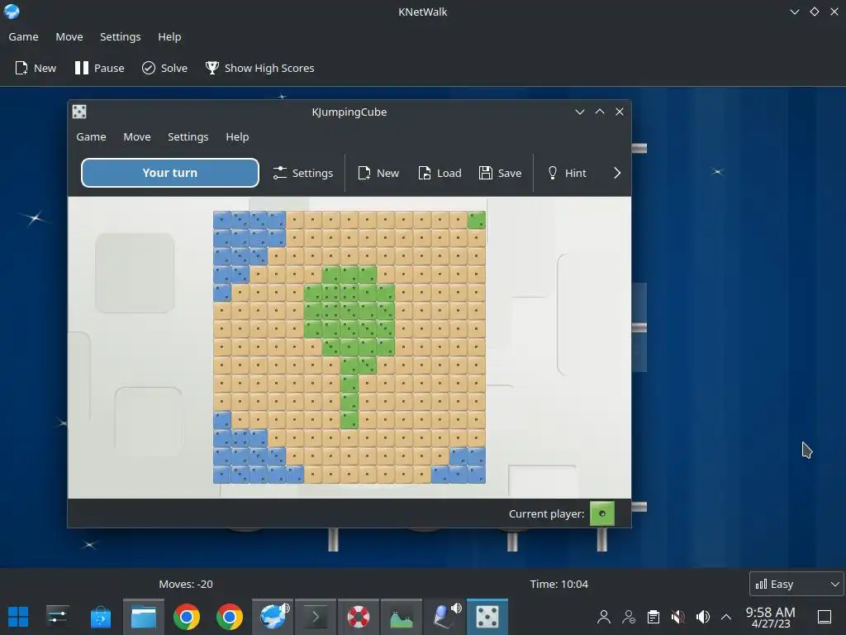Click blue cube in top-left board corner

pos(221,220)
